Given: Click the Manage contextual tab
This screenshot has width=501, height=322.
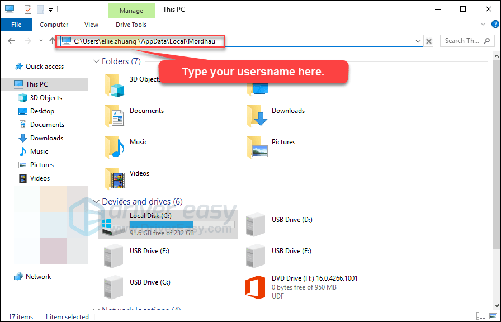Looking at the screenshot, I should (131, 11).
